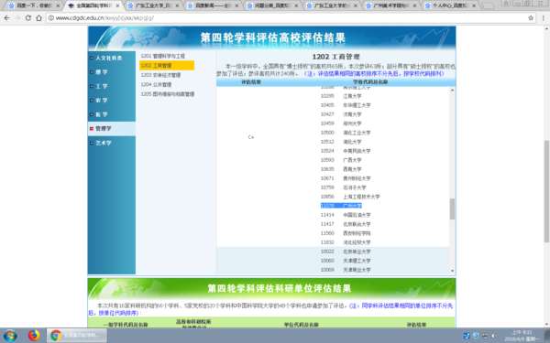
Task: Select the 管理学 category
Action: pos(112,128)
